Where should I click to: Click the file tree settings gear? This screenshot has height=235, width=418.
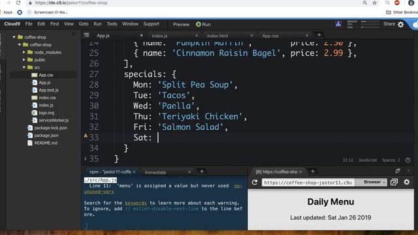[74, 34]
